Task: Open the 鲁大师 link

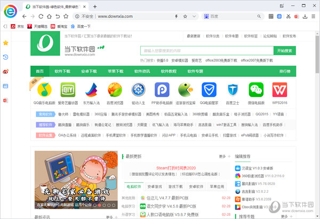Action: pos(63,114)
